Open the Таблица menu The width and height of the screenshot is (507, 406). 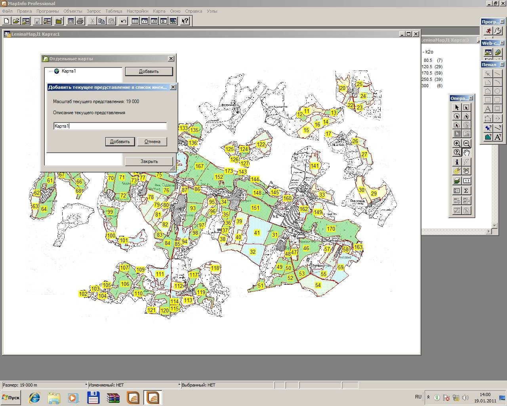pos(114,11)
